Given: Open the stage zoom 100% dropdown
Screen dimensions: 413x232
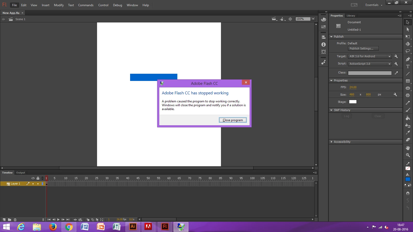Looking at the screenshot, I should [x=313, y=19].
